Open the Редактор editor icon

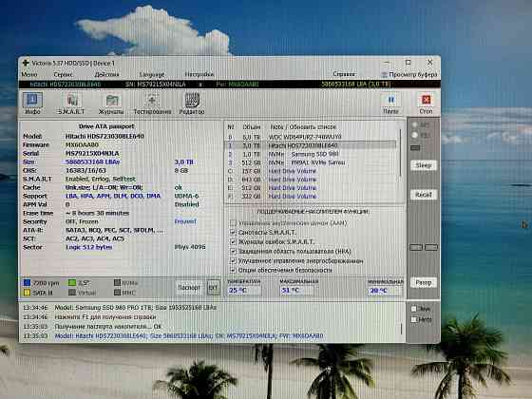(x=192, y=104)
